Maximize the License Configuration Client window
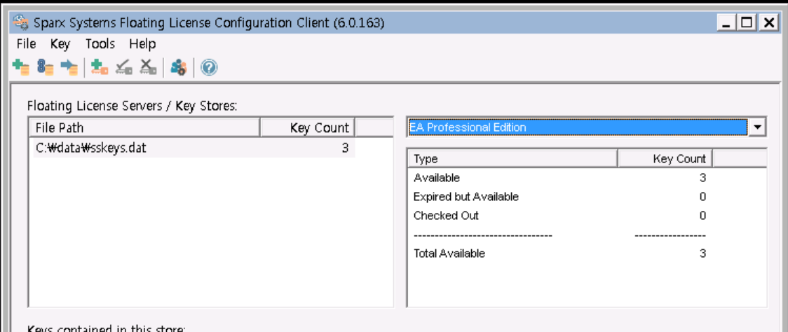This screenshot has height=332, width=788. 747,23
